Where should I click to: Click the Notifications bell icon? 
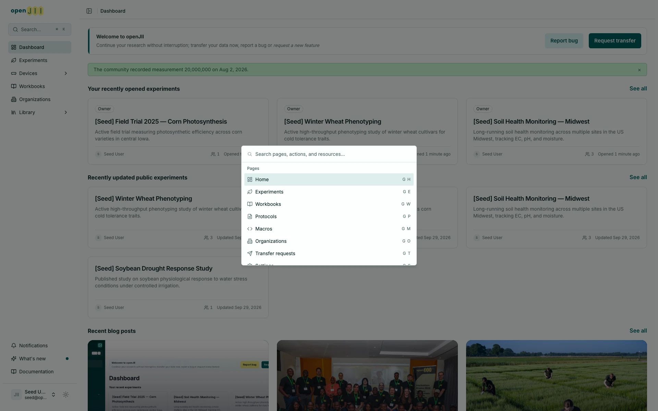point(14,346)
